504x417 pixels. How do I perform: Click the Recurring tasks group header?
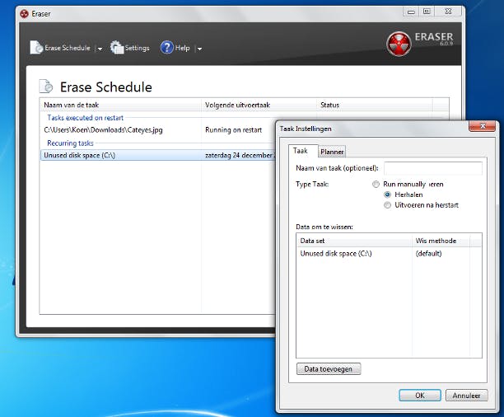[70, 143]
